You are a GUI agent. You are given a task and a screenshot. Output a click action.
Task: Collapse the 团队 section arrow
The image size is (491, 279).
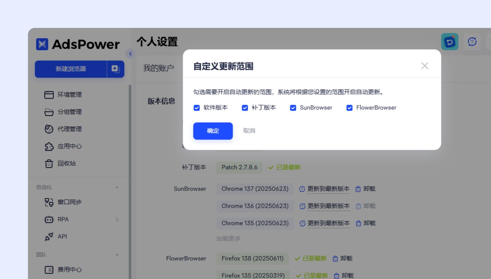tap(117, 255)
